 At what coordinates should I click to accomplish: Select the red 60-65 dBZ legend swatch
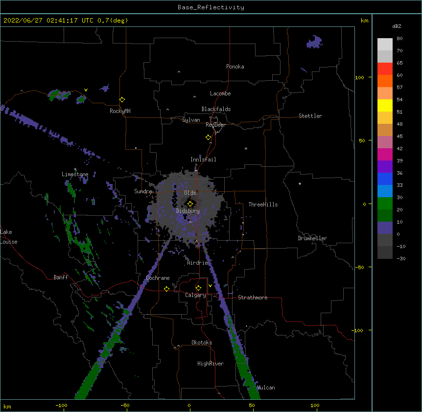coord(385,69)
